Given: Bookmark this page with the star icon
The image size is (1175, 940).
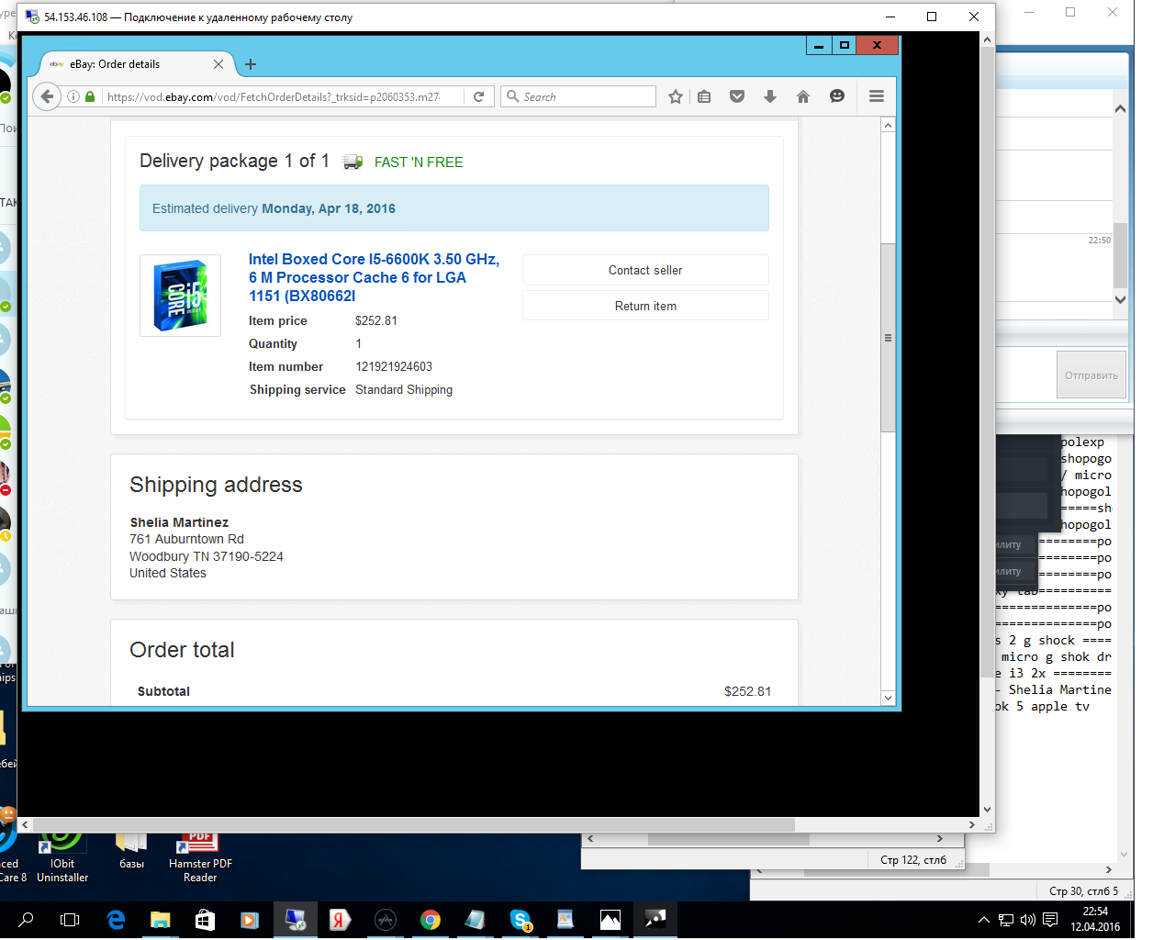Looking at the screenshot, I should (x=676, y=96).
